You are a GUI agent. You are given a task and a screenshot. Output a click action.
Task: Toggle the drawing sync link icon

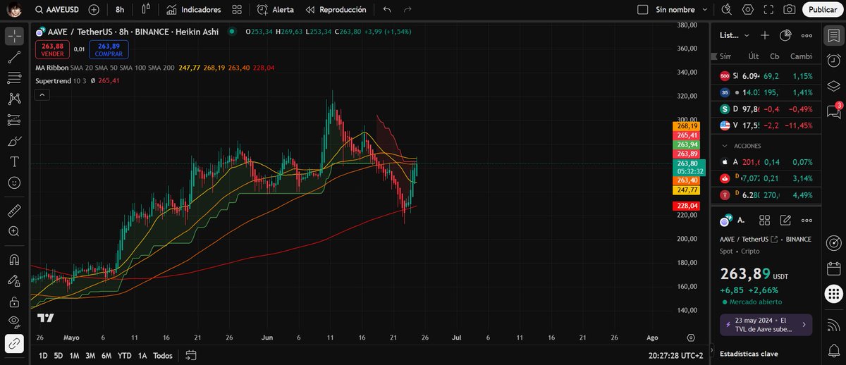[x=14, y=343]
